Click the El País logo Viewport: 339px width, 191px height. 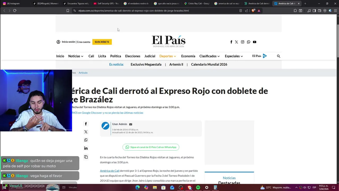[x=168, y=40]
